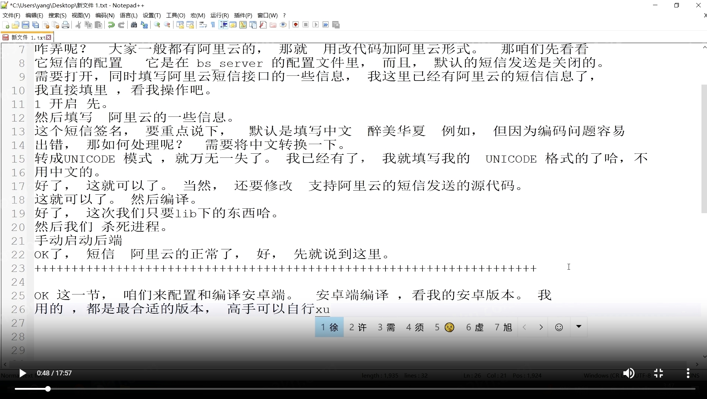
Task: Open the 工具(O) menu
Action: point(175,15)
